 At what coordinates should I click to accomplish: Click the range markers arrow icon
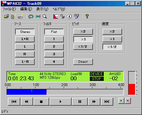coord(38,16)
